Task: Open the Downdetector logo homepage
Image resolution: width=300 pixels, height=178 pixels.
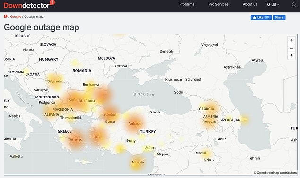Action: (29, 5)
